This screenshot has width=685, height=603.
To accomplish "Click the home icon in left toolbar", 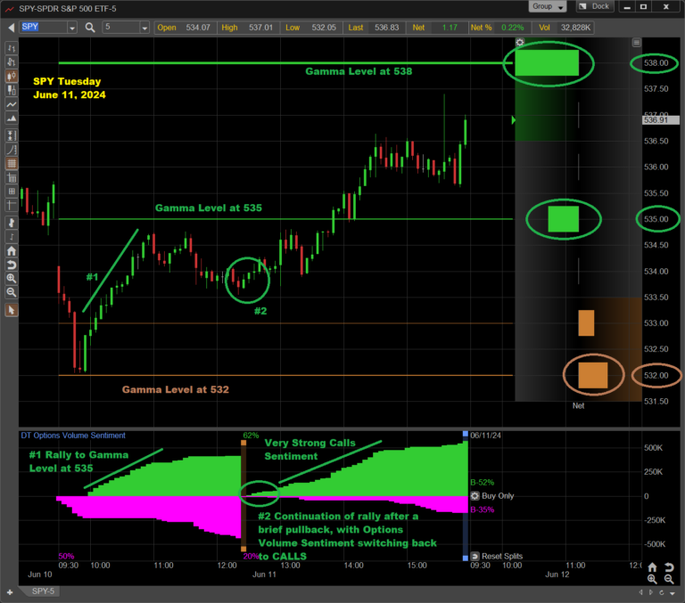I will click(11, 249).
